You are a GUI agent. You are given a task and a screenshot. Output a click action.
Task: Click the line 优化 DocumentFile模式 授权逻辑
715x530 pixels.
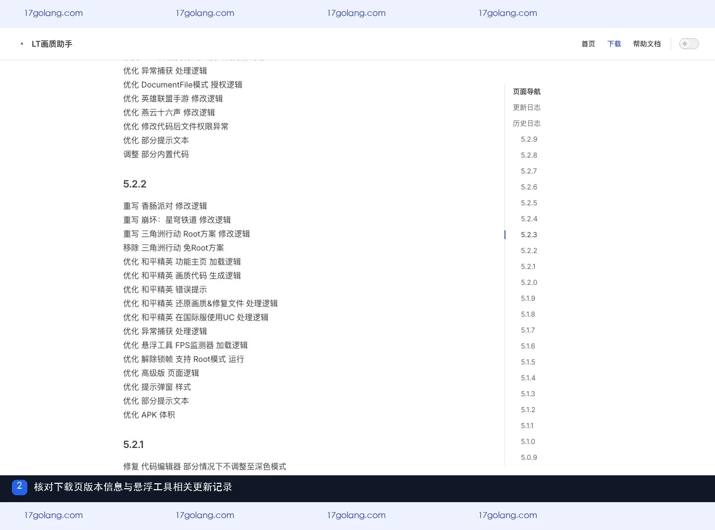[x=183, y=85]
